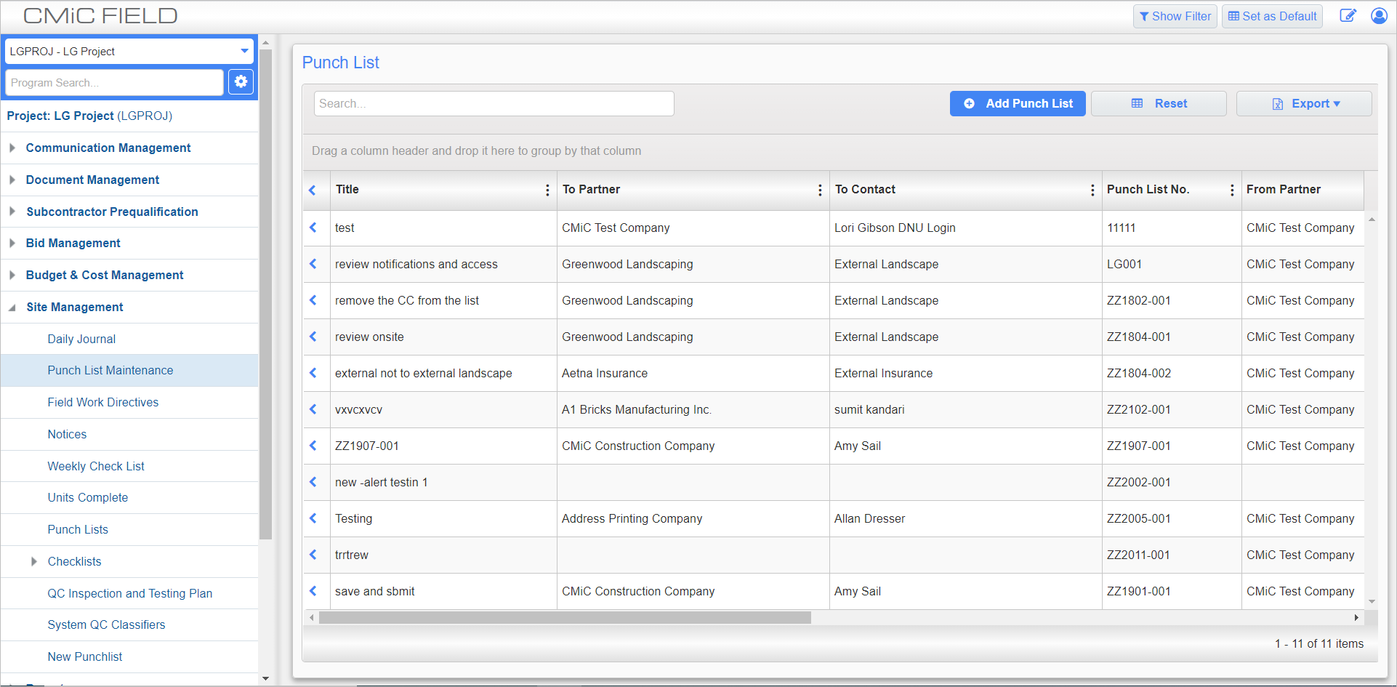Click Show Filter in the header
Screen dimensions: 1397x687
click(x=1175, y=16)
